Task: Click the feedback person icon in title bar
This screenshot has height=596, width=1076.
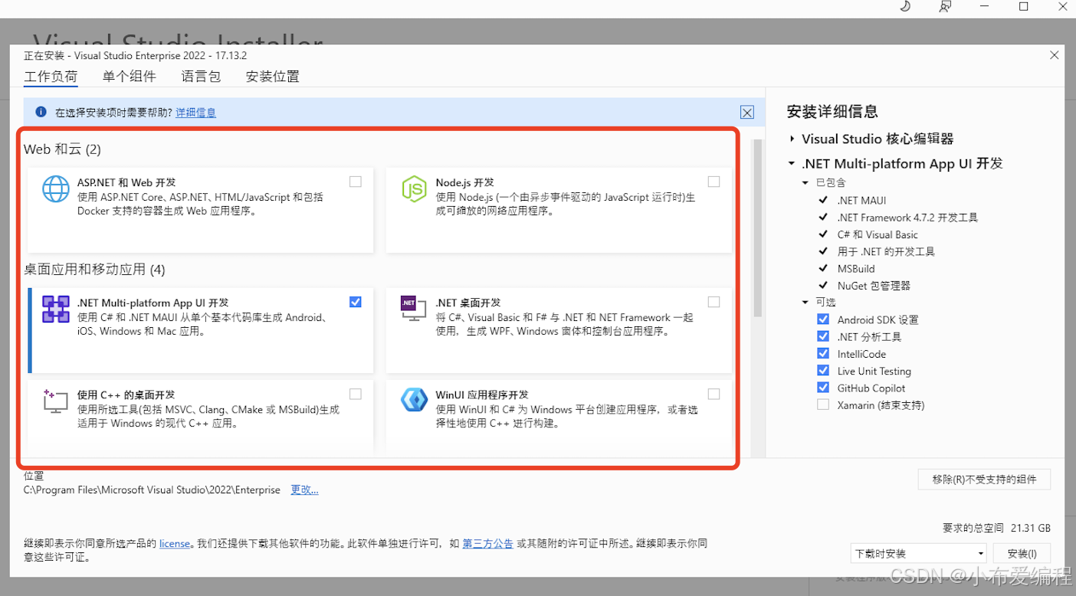Action: pyautogui.click(x=946, y=6)
